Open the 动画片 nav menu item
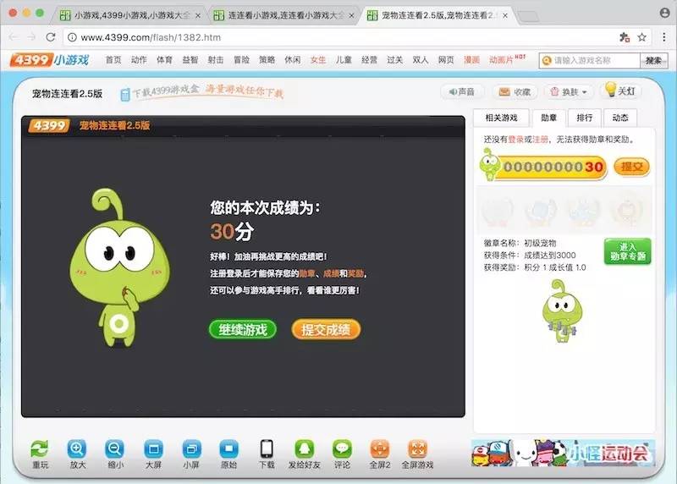Screen dimensions: 677x484 (x=501, y=60)
